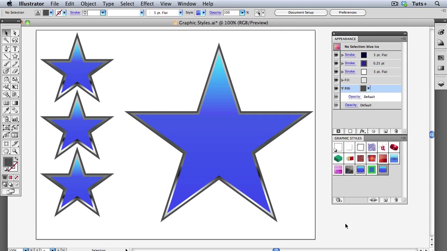Click the Document Setup button
The image size is (447, 251).
301,13
